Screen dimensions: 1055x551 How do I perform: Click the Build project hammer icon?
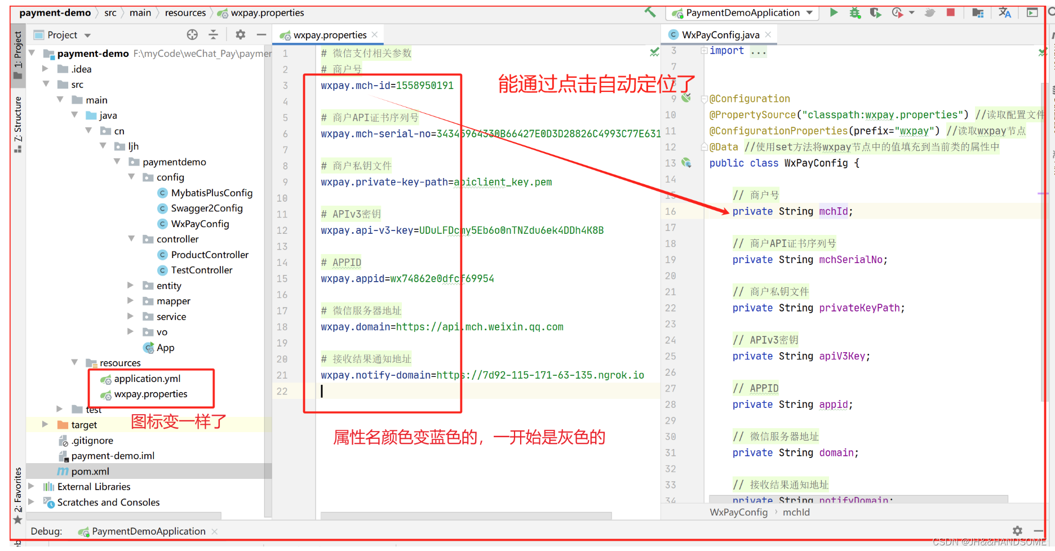pyautogui.click(x=650, y=12)
